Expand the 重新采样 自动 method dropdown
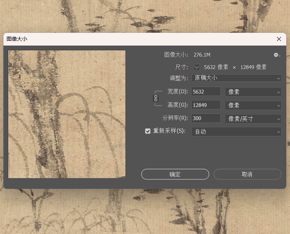The width and height of the screenshot is (290, 234). click(236, 132)
